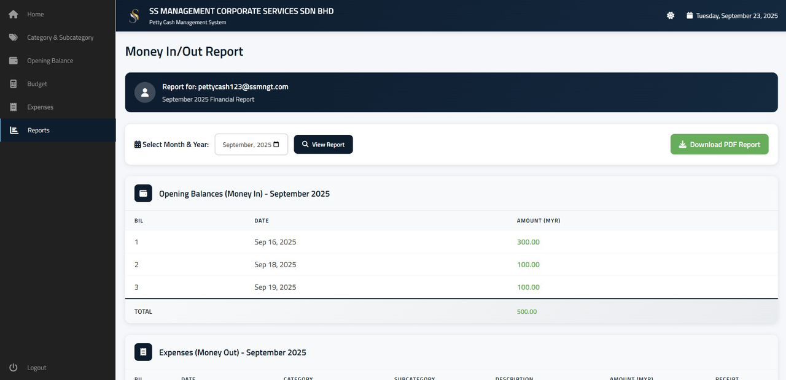
Task: Open calendar picker in the month field
Action: [276, 145]
